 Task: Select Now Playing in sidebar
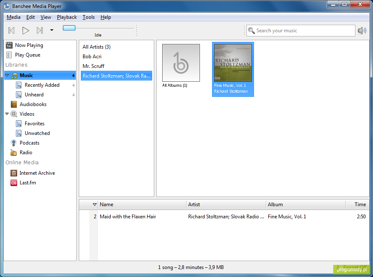pyautogui.click(x=29, y=45)
